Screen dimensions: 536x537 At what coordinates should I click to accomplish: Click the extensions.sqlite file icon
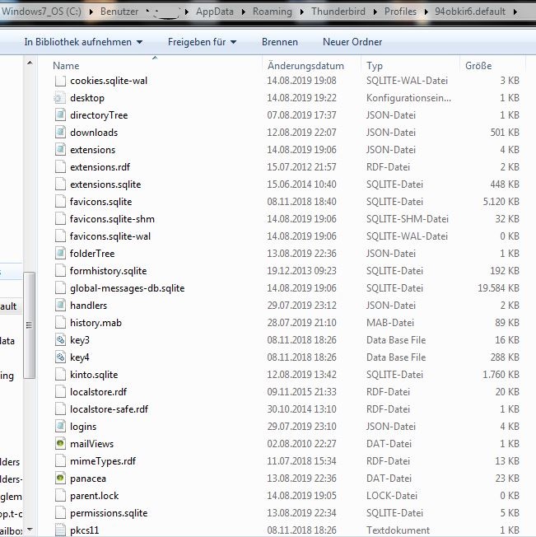click(x=60, y=184)
